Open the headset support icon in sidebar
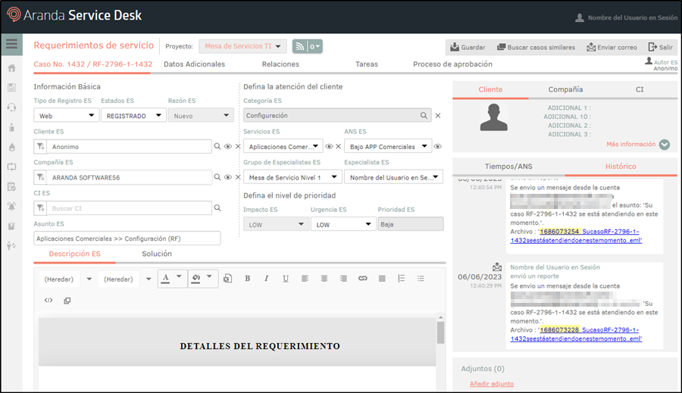The width and height of the screenshot is (682, 393). (x=11, y=108)
